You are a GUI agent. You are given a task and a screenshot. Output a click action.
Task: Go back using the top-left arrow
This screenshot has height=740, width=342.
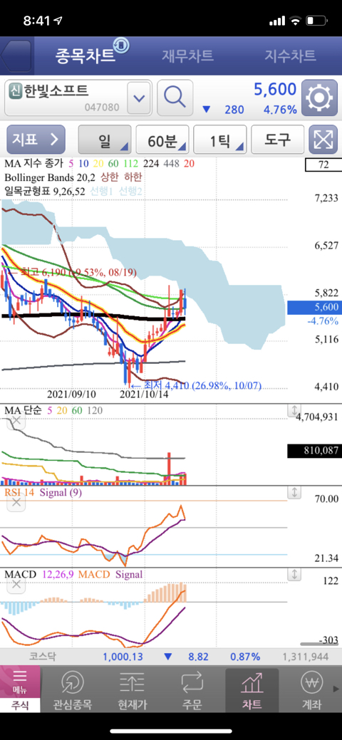16,56
